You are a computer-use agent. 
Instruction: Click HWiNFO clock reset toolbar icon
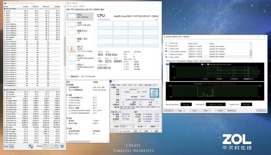[x=45, y=147]
